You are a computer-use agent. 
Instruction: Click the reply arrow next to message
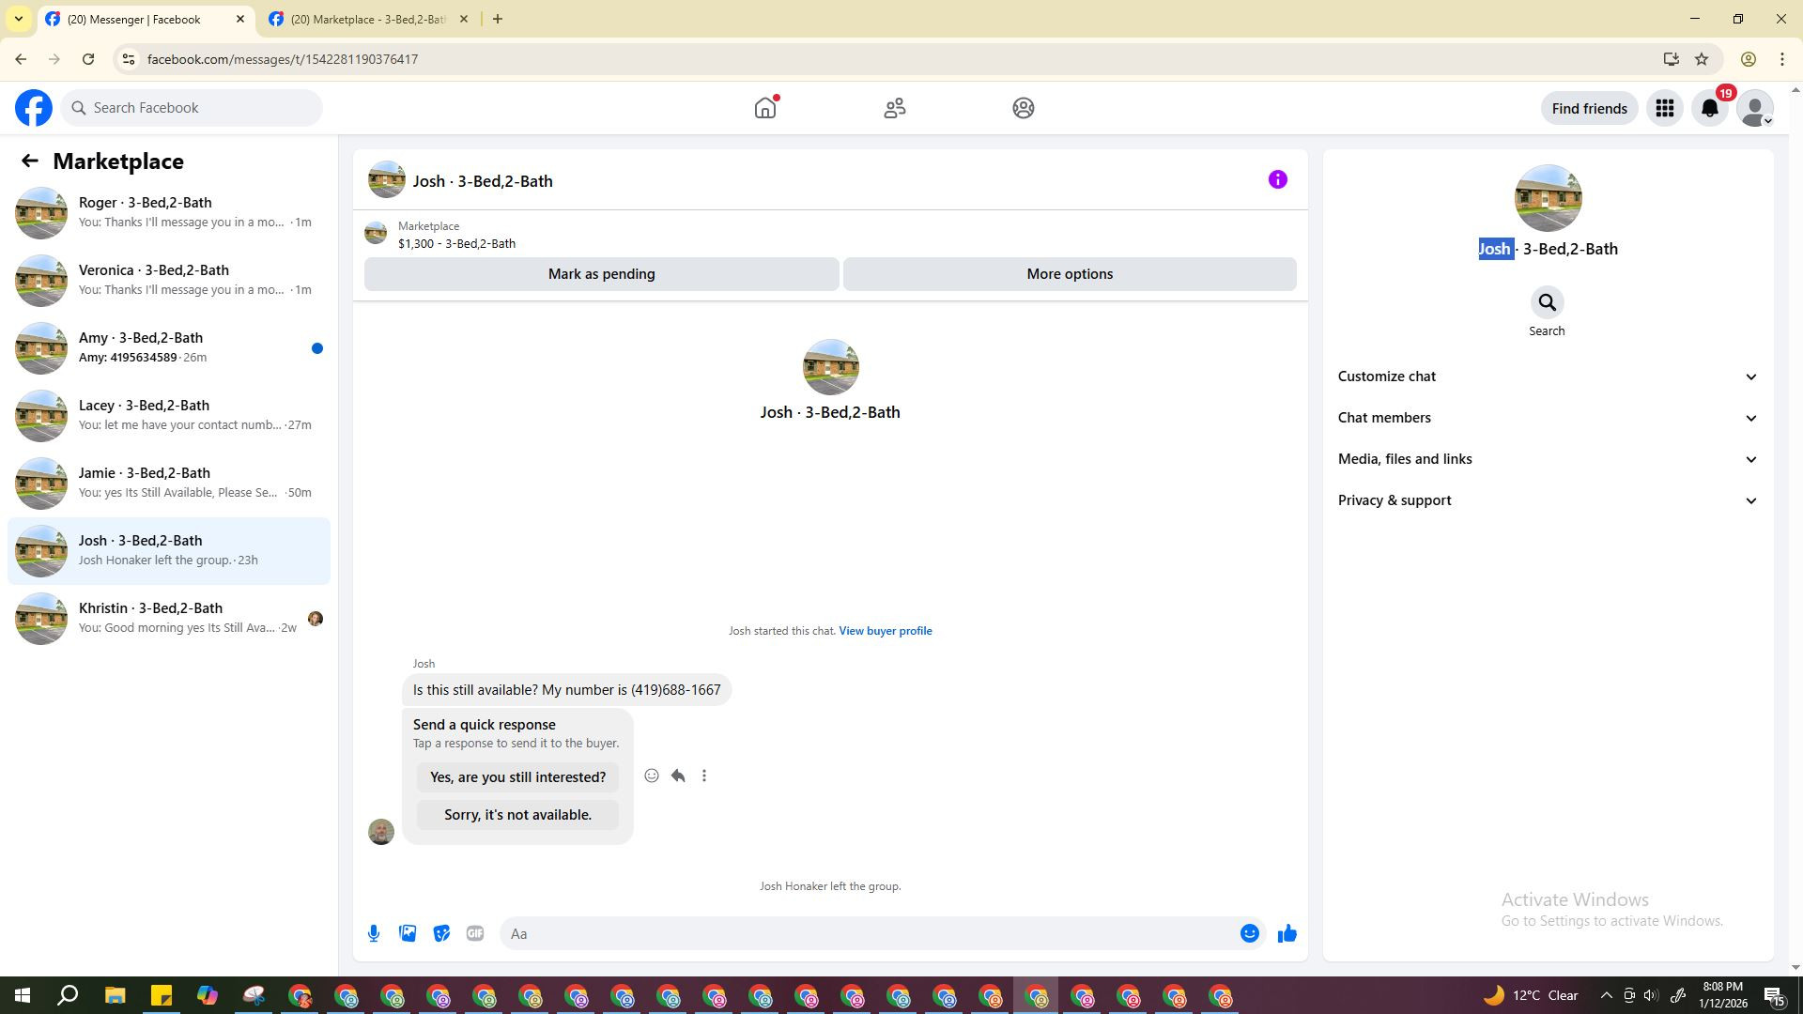click(678, 776)
